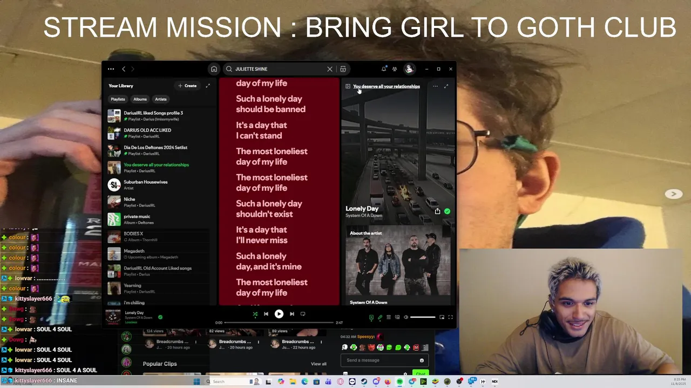Open You deserve all your relationships in library
The width and height of the screenshot is (691, 388).
tap(159, 168)
